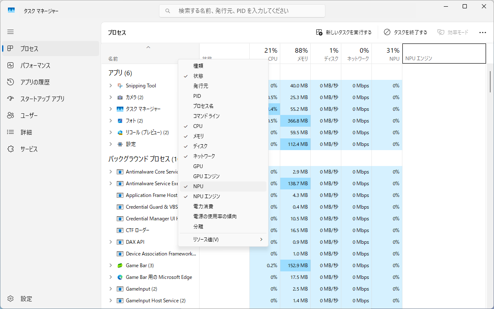
Task: Open the 詳細 (Details) page
Action: coord(51,132)
